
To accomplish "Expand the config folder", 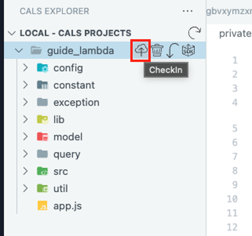I will (25, 68).
